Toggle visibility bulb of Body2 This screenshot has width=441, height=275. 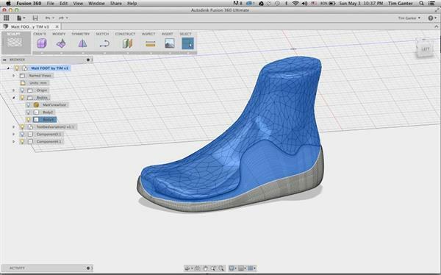coord(28,113)
